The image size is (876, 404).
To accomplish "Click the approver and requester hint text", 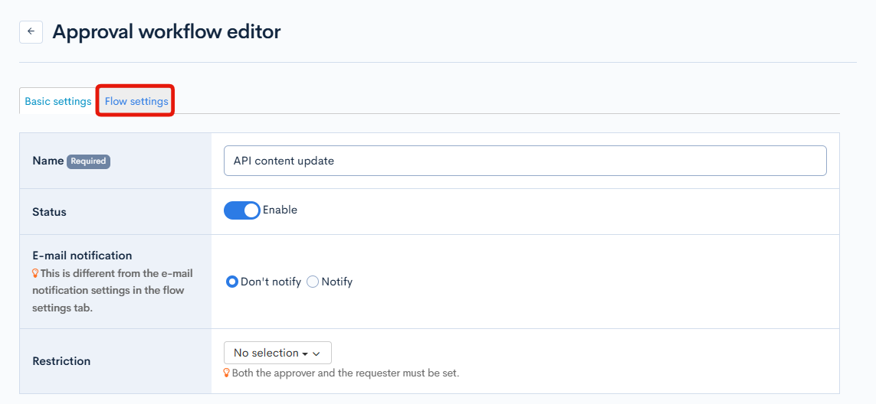I will click(x=345, y=373).
